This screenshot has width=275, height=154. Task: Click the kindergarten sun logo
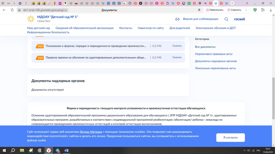tap(31, 19)
